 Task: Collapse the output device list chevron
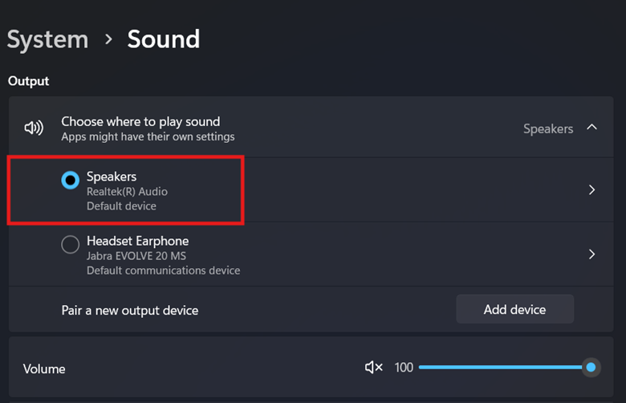(591, 128)
